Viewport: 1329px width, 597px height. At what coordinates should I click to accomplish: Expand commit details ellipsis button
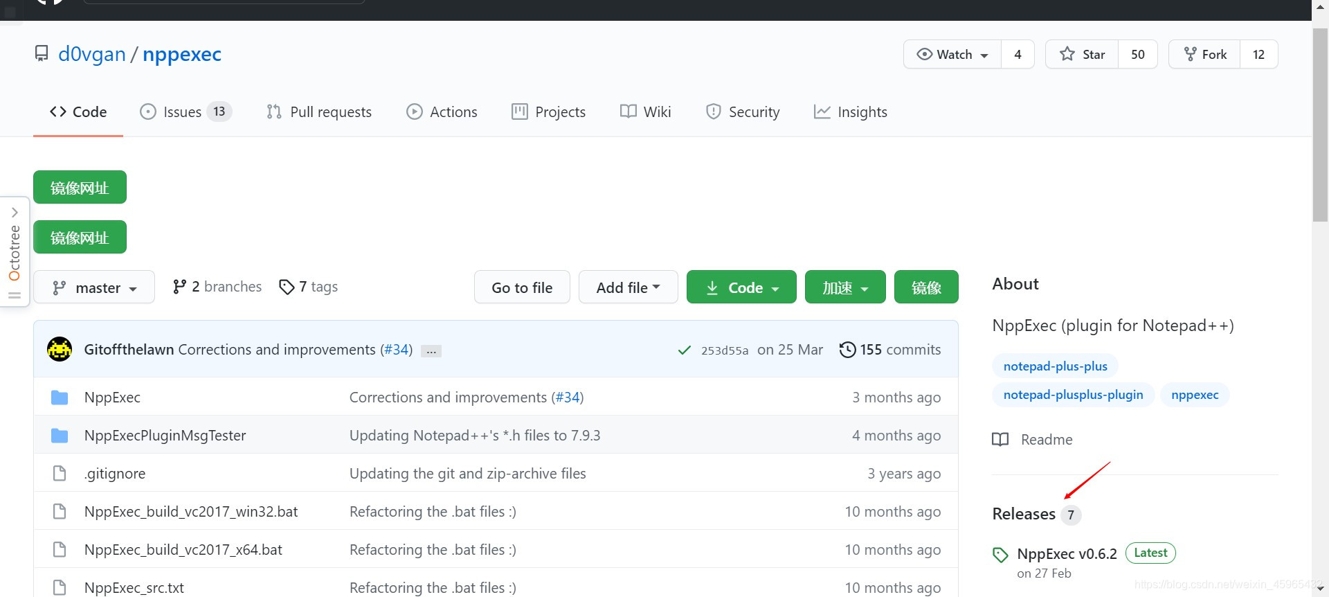[x=431, y=351]
